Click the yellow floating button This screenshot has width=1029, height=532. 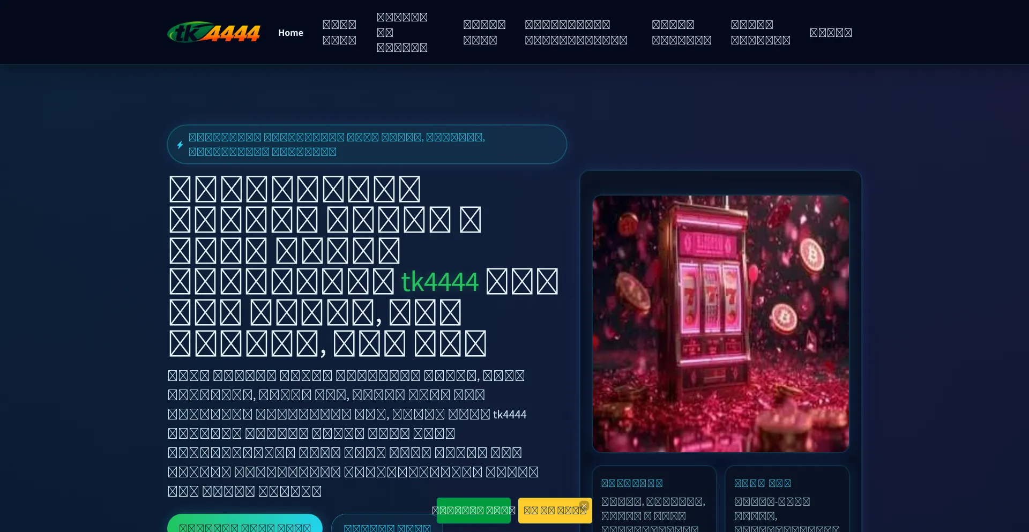[x=555, y=511]
